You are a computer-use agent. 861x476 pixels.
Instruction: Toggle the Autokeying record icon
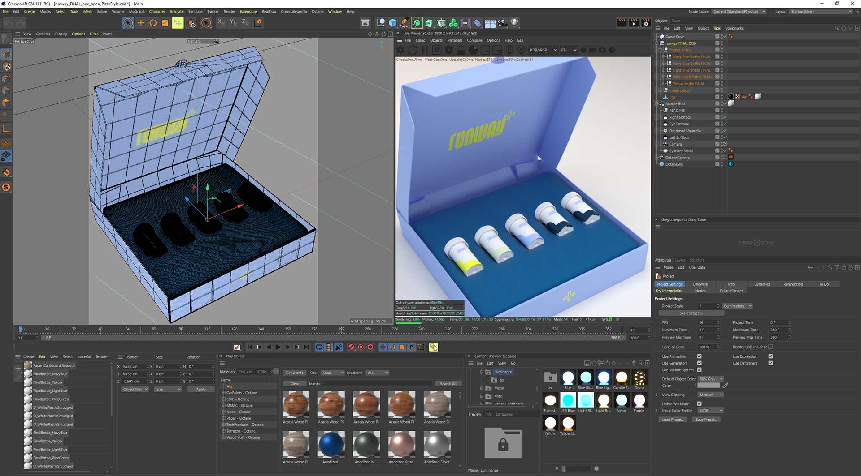tap(361, 347)
